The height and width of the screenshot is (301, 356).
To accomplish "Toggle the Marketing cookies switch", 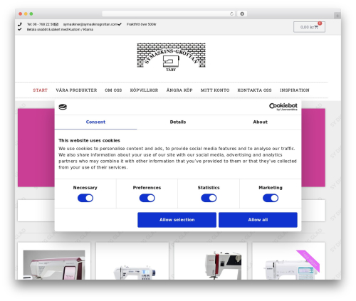I will pos(271,198).
